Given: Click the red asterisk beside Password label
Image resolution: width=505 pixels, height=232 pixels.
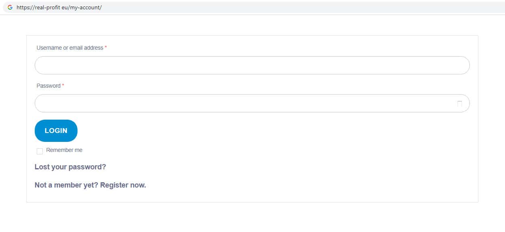Looking at the screenshot, I should coord(63,86).
